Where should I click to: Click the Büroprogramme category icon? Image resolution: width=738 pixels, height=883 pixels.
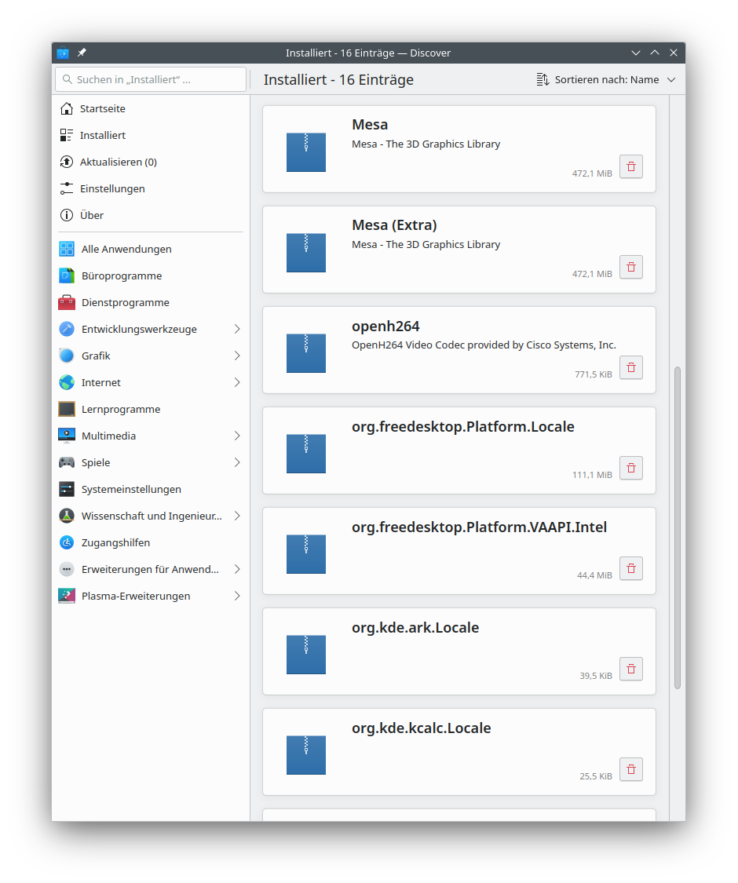(67, 275)
